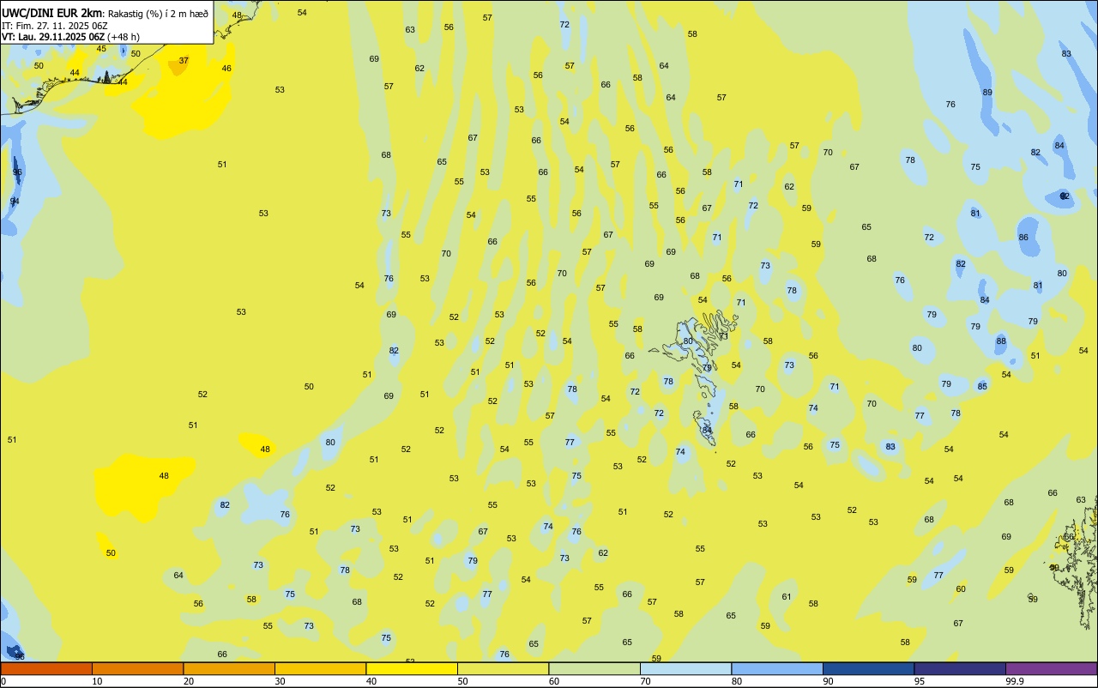Click the humidity value '86' on map

point(1023,238)
